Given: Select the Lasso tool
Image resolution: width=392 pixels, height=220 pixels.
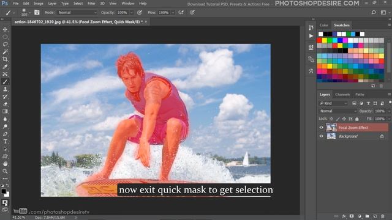Looking at the screenshot, I should click(x=5, y=45).
